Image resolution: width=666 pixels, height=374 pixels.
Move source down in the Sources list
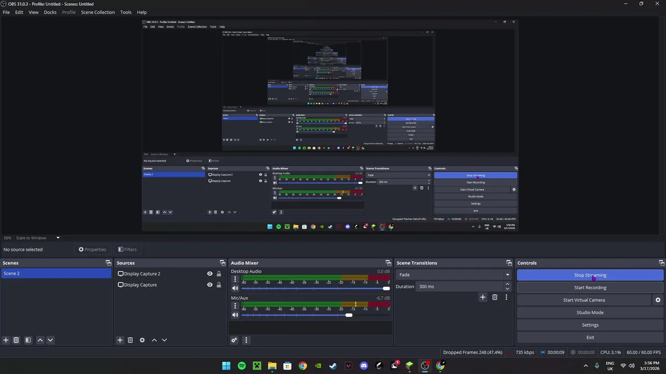click(x=164, y=340)
